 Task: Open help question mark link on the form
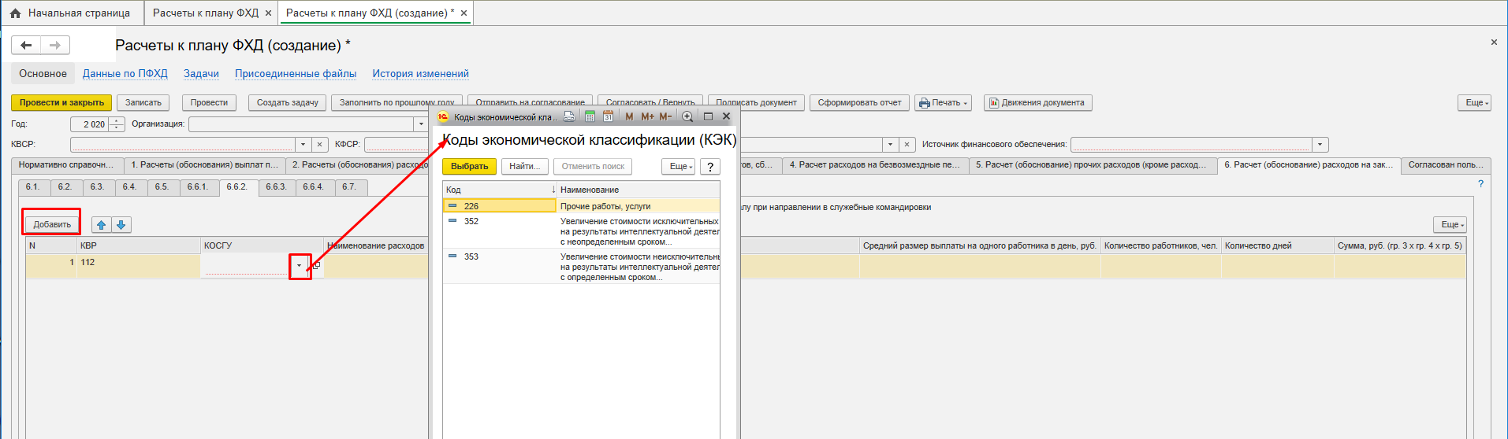coord(1480,184)
